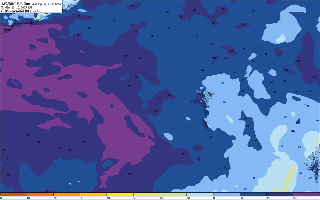Click the "88" humidity value on the map
This screenshot has height=200, width=320.
coord(254,178)
